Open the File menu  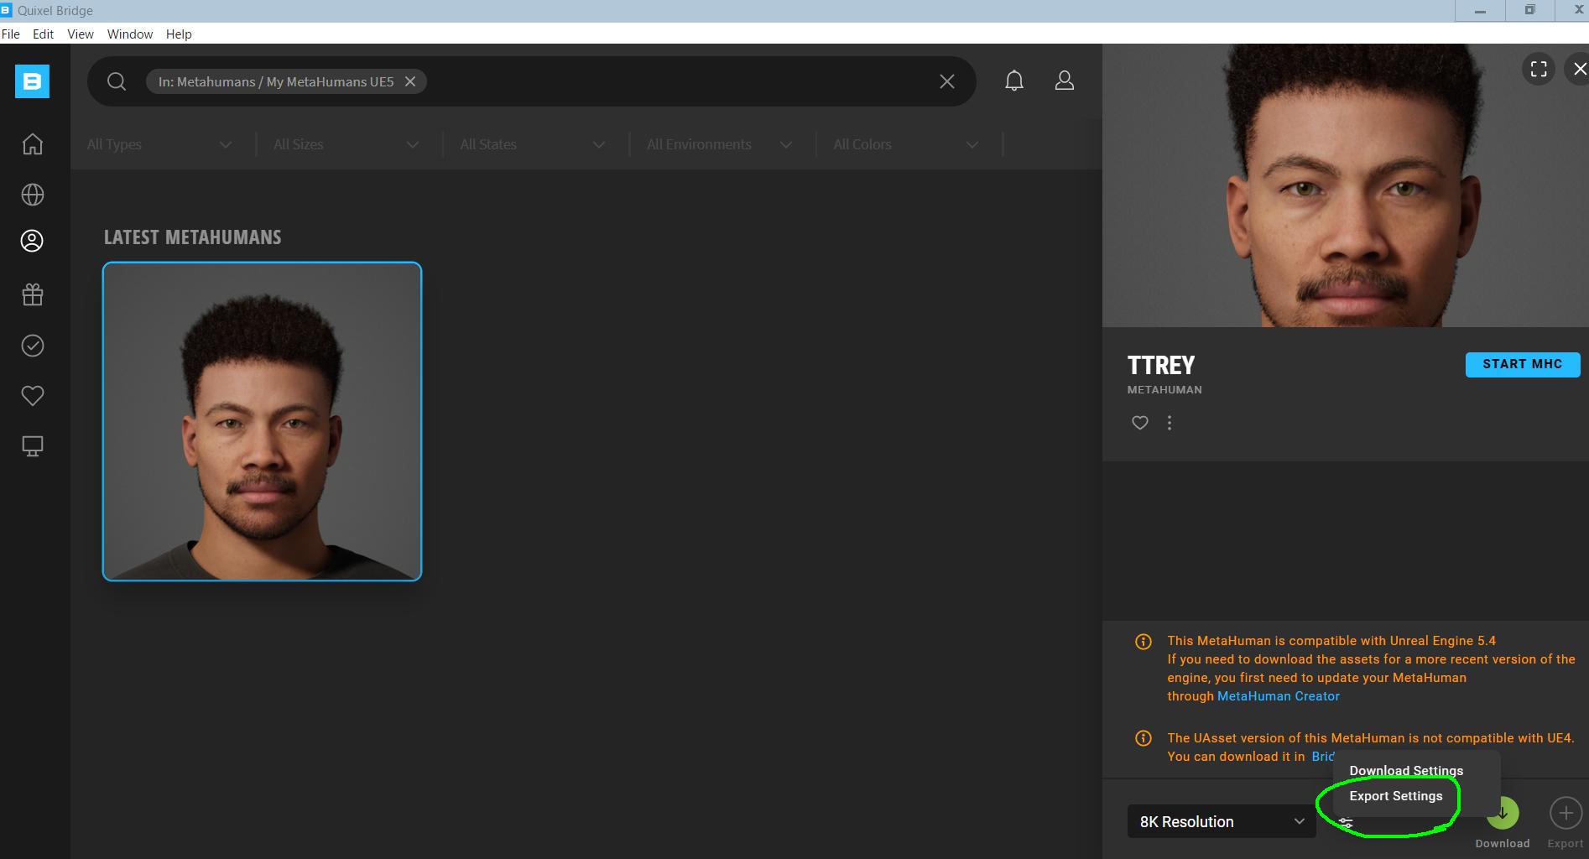[11, 34]
